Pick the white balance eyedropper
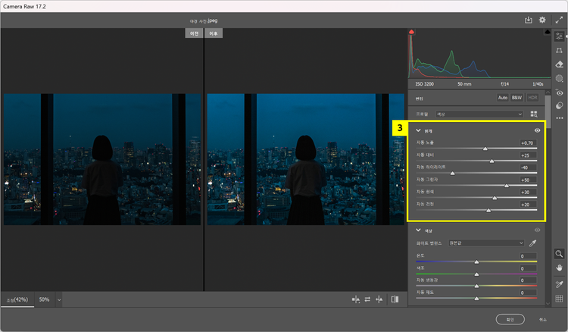This screenshot has height=332, width=568. click(x=532, y=243)
